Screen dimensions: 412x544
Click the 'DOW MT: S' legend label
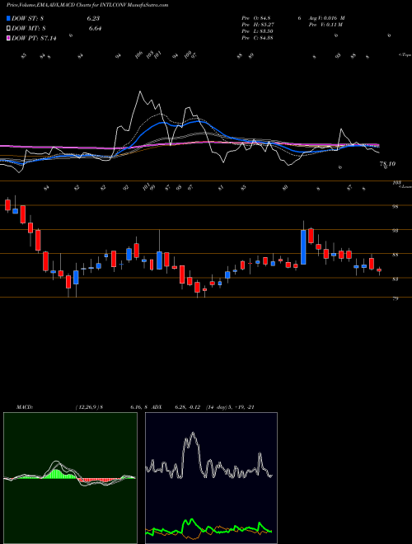pos(29,29)
